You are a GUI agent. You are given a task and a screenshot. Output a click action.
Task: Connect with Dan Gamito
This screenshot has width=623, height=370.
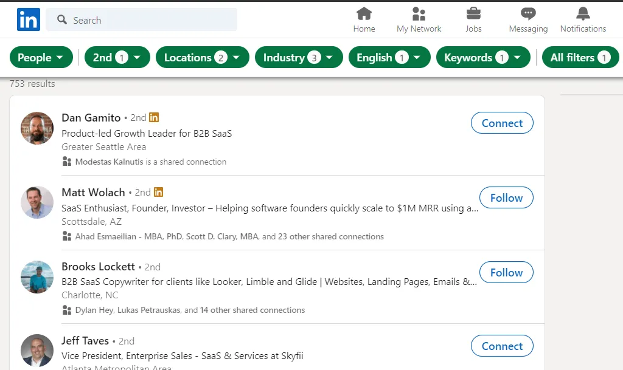tap(502, 123)
